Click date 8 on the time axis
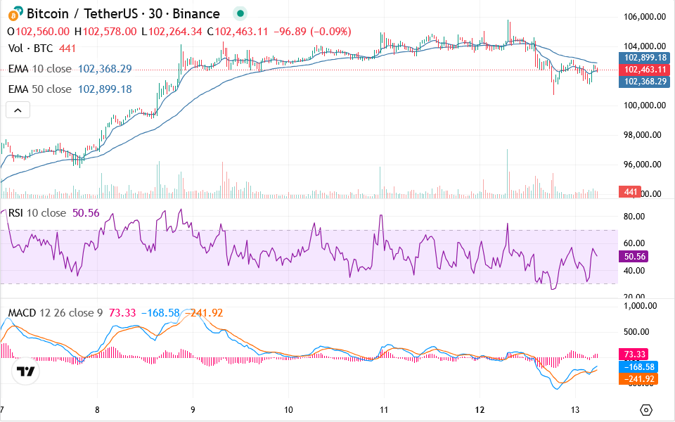675x422 pixels. coord(97,410)
